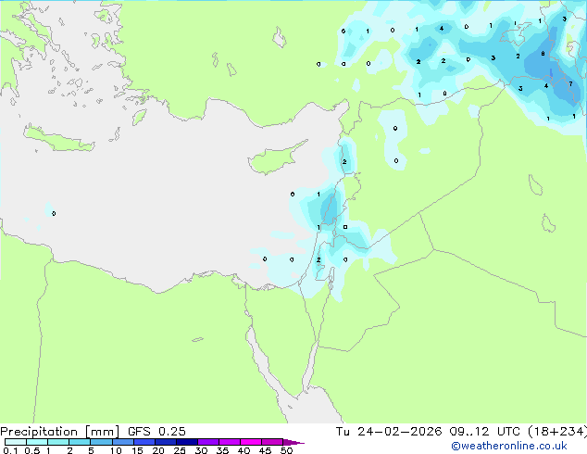Click the '50' legend scale label

(x=287, y=450)
